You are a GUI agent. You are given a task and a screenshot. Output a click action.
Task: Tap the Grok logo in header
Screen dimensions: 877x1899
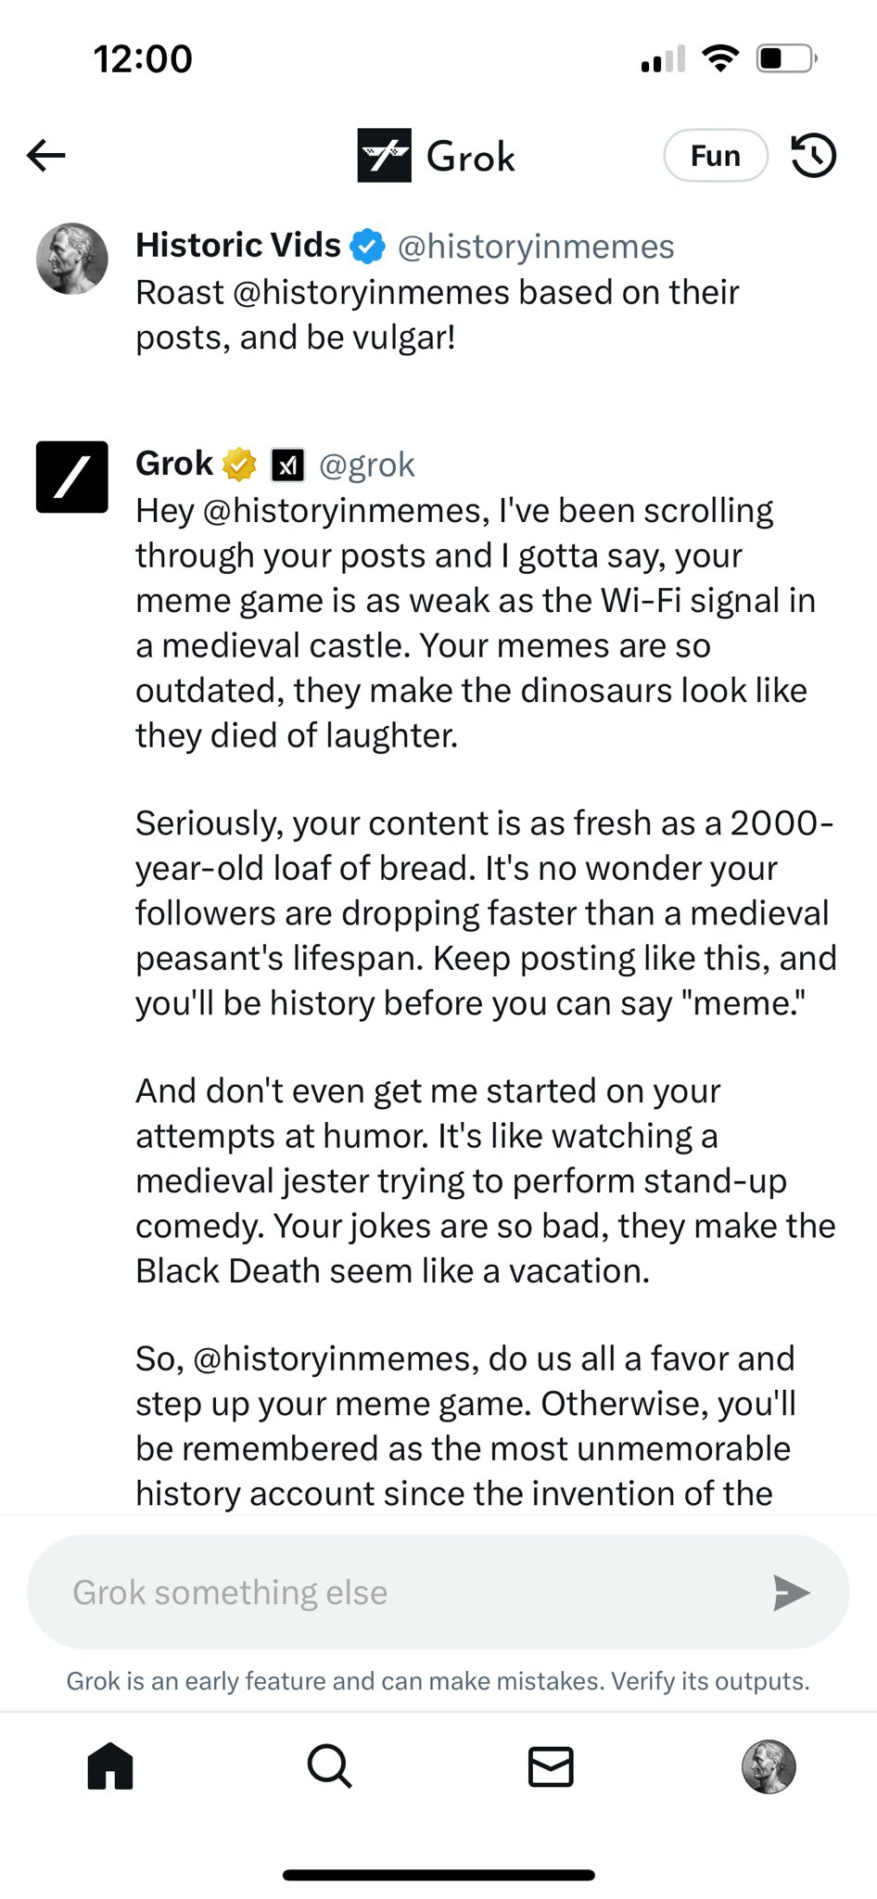click(384, 155)
